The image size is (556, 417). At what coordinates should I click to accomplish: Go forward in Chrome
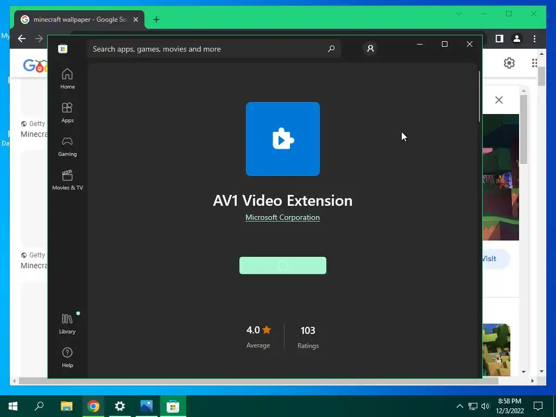point(39,39)
